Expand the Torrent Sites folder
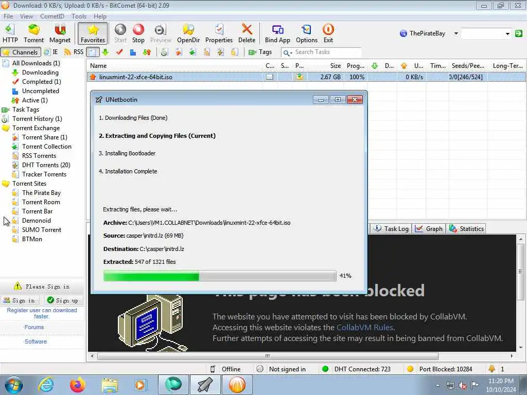Image resolution: width=527 pixels, height=395 pixels. (29, 184)
